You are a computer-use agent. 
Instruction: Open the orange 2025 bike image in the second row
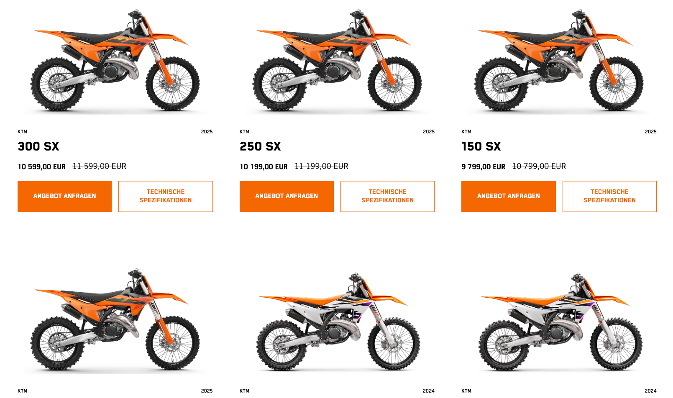tap(115, 320)
